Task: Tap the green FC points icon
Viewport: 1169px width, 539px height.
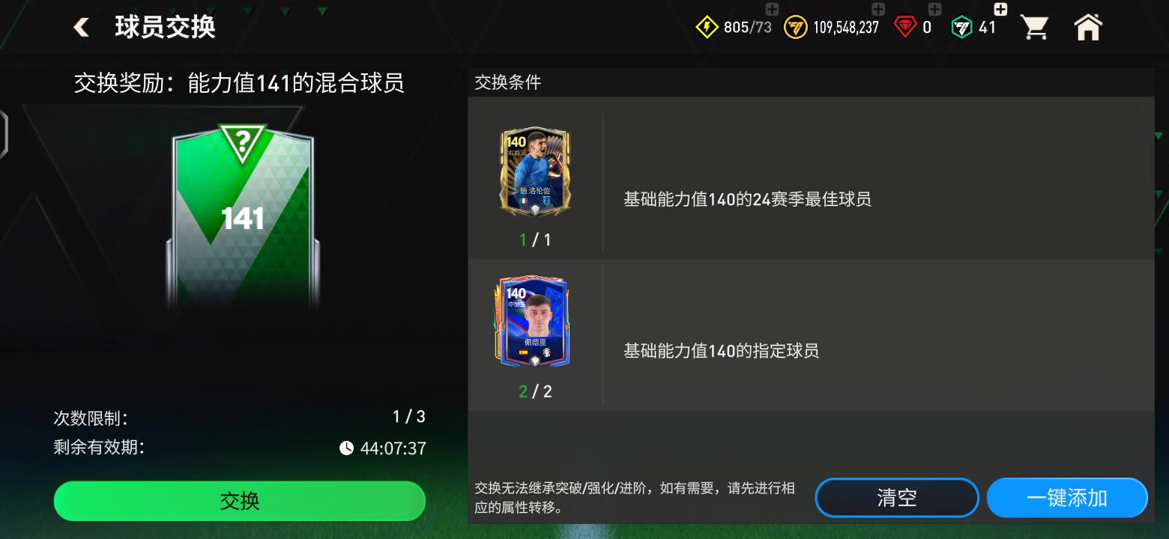Action: 961,28
